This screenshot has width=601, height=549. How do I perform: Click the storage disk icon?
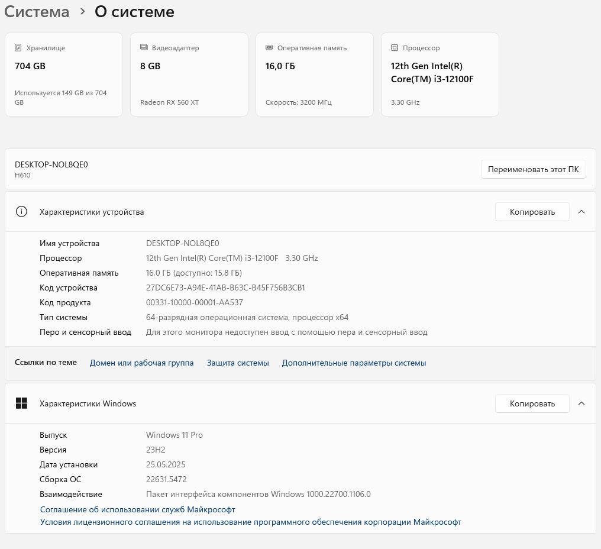pyautogui.click(x=18, y=47)
